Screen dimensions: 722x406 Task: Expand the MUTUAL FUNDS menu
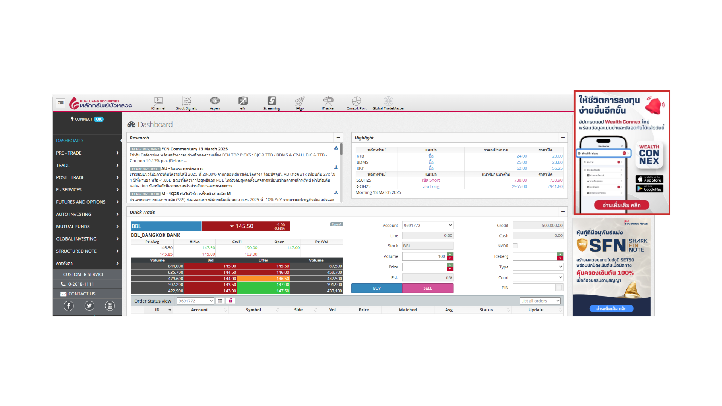87,227
